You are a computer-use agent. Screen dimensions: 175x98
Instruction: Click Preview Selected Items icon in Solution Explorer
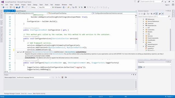click(x=162, y=14)
